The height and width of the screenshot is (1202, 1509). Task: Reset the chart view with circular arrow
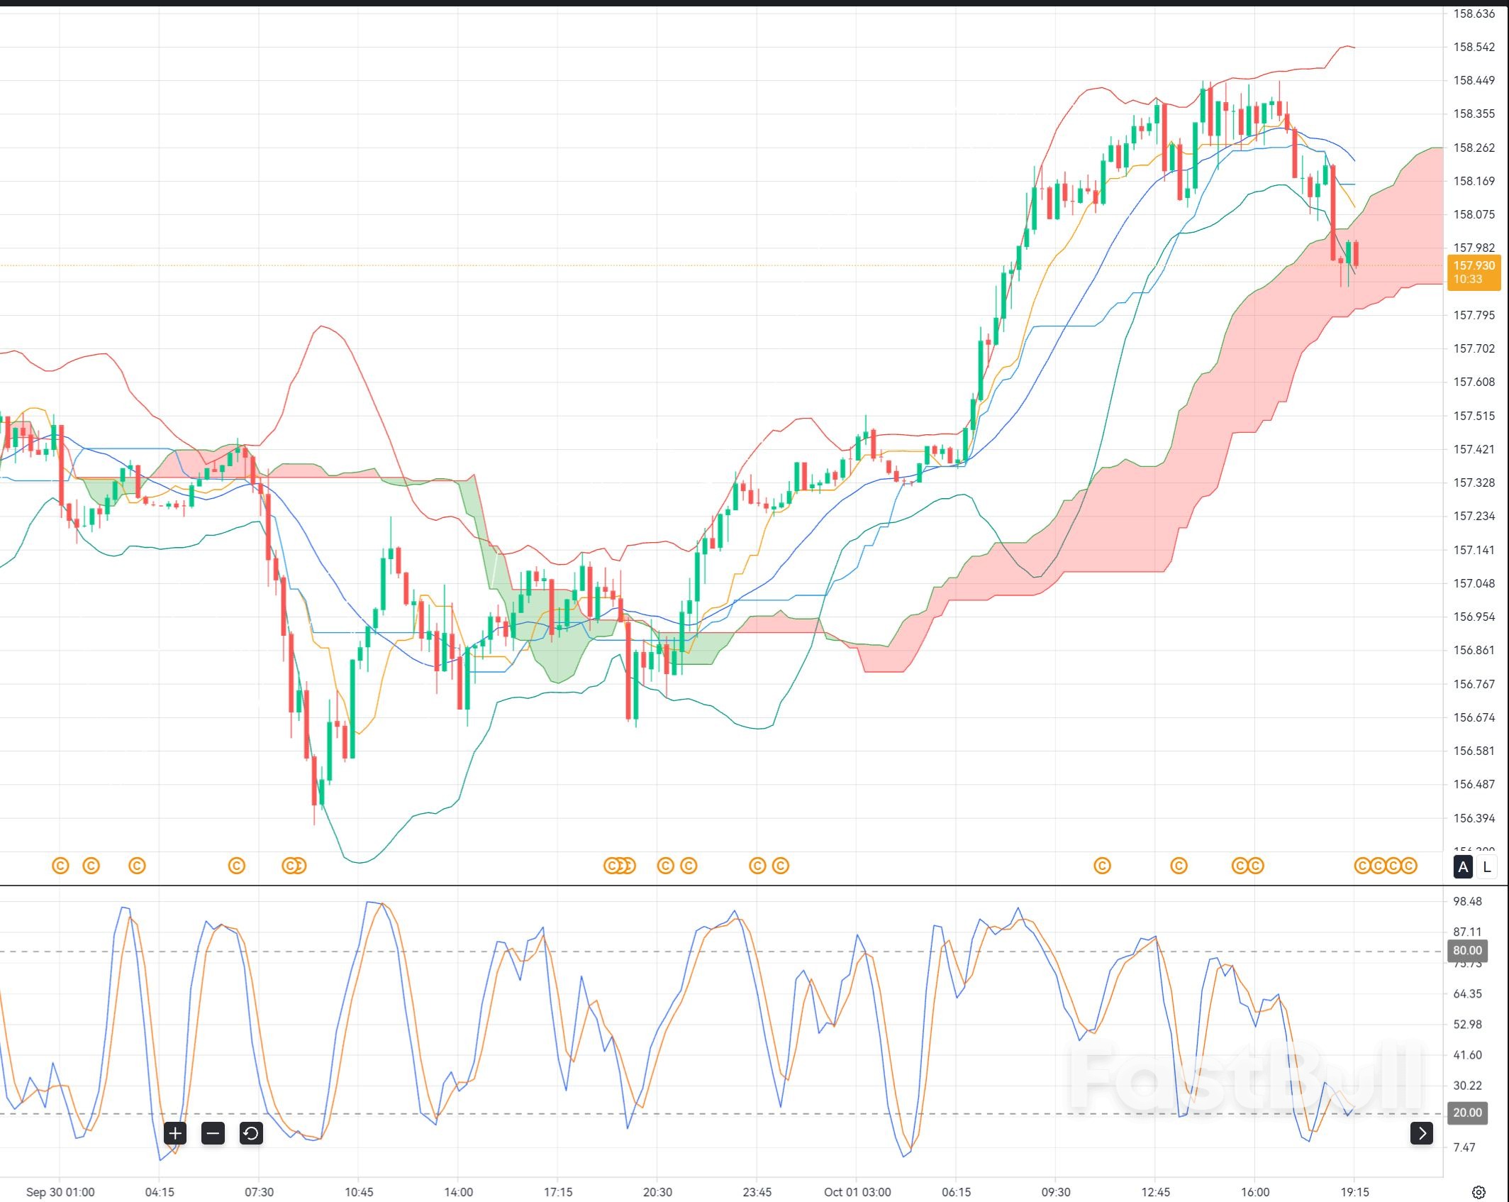point(251,1133)
